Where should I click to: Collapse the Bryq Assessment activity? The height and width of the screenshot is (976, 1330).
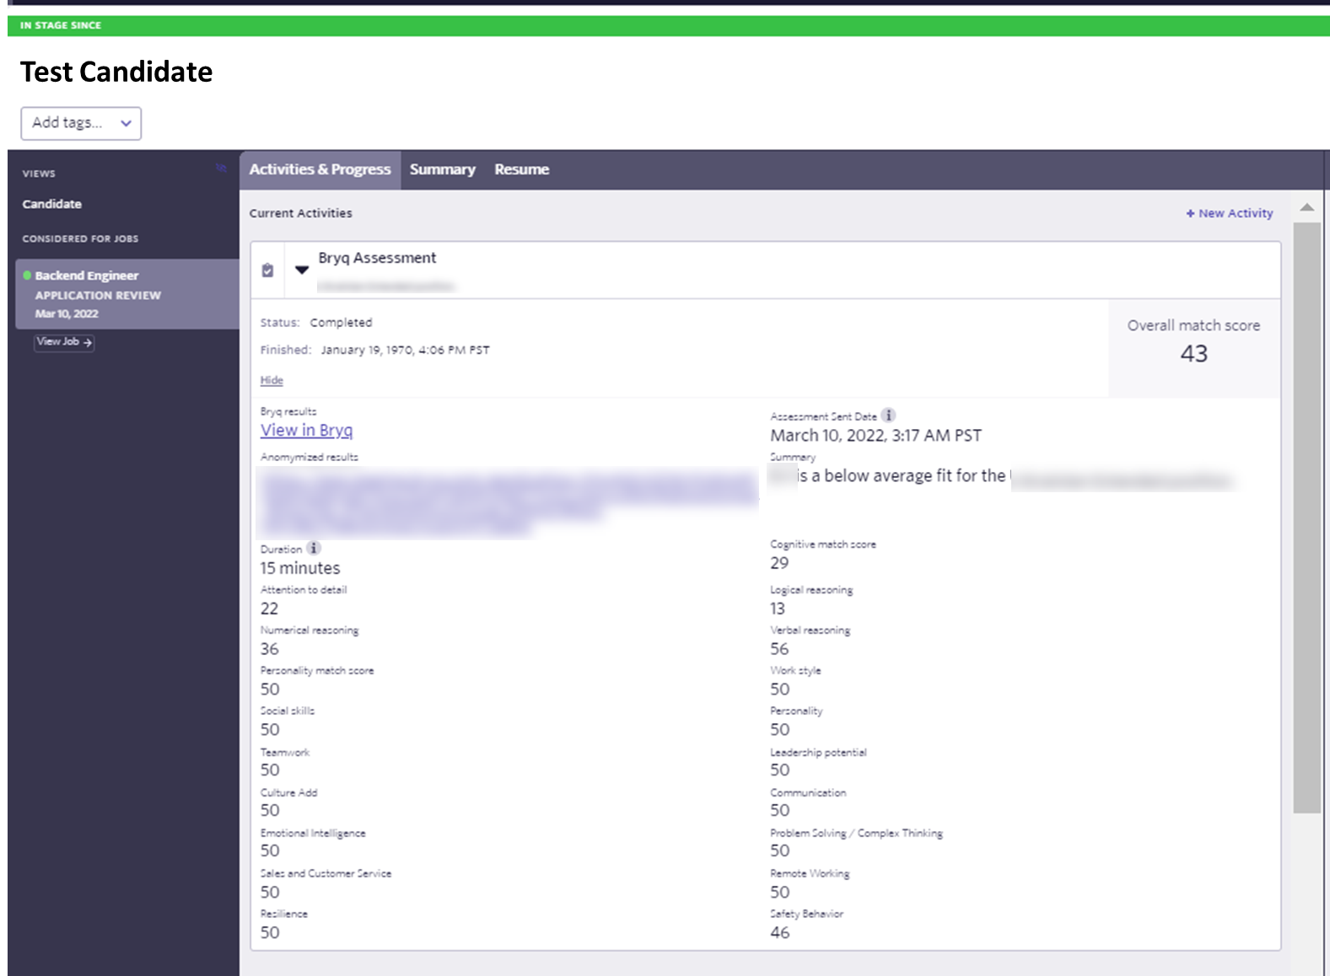[302, 271]
